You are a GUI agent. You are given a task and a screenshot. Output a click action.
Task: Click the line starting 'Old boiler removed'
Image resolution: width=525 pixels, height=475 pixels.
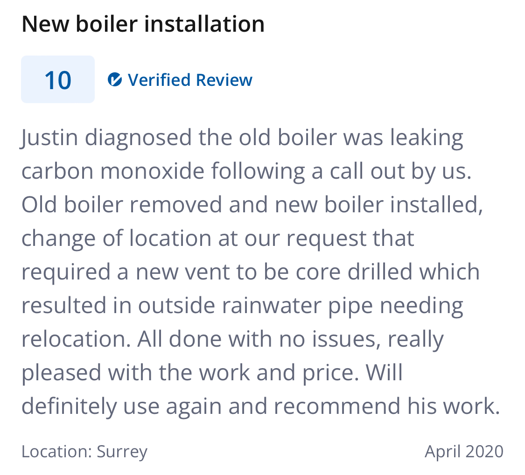tap(252, 204)
